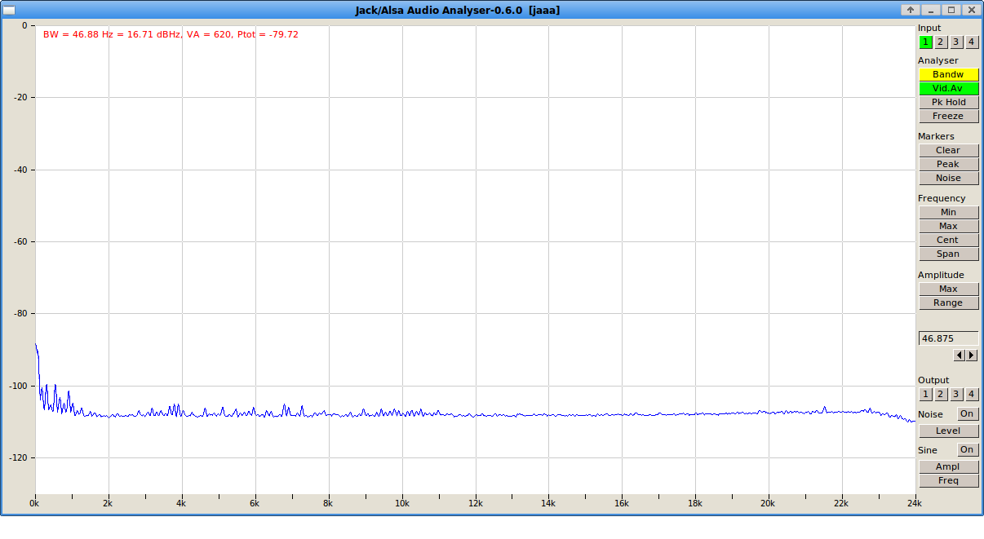Set a Noise marker
Image resolution: width=984 pixels, height=539 pixels.
point(948,178)
